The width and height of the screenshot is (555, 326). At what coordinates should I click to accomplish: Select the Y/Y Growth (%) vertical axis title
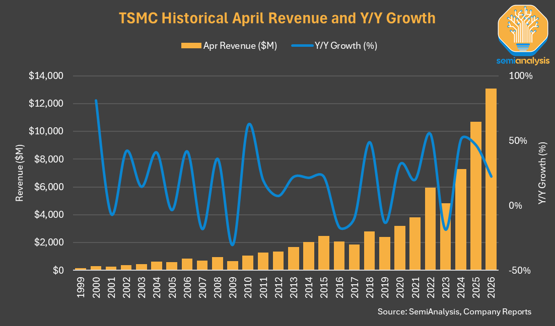542,173
